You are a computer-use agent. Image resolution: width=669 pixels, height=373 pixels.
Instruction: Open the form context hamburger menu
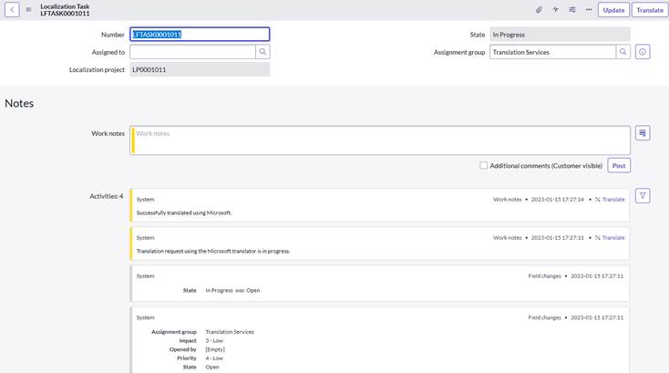28,10
